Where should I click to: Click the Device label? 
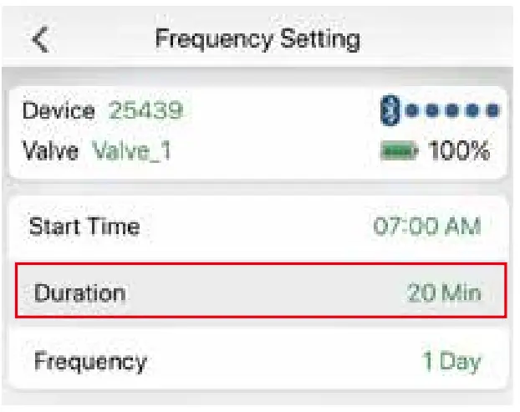click(59, 110)
